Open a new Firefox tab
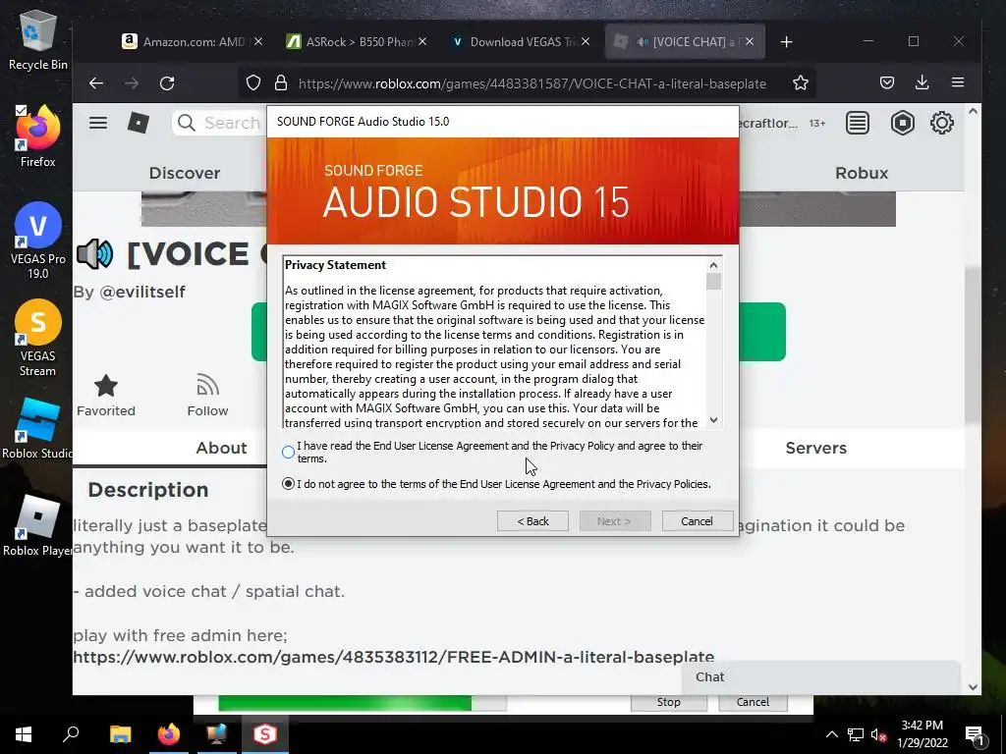This screenshot has width=1006, height=754. [x=787, y=41]
